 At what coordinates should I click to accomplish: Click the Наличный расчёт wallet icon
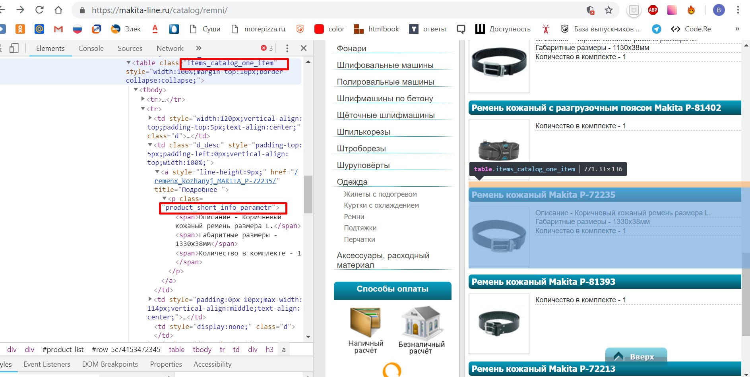[x=365, y=322]
